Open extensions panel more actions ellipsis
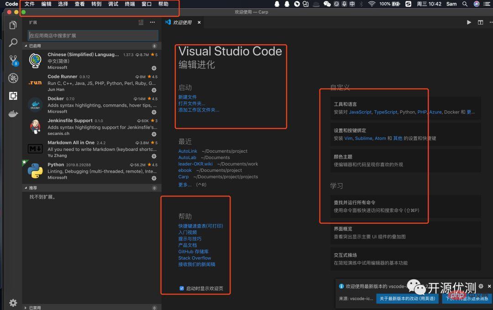The image size is (493, 310). click(152, 22)
